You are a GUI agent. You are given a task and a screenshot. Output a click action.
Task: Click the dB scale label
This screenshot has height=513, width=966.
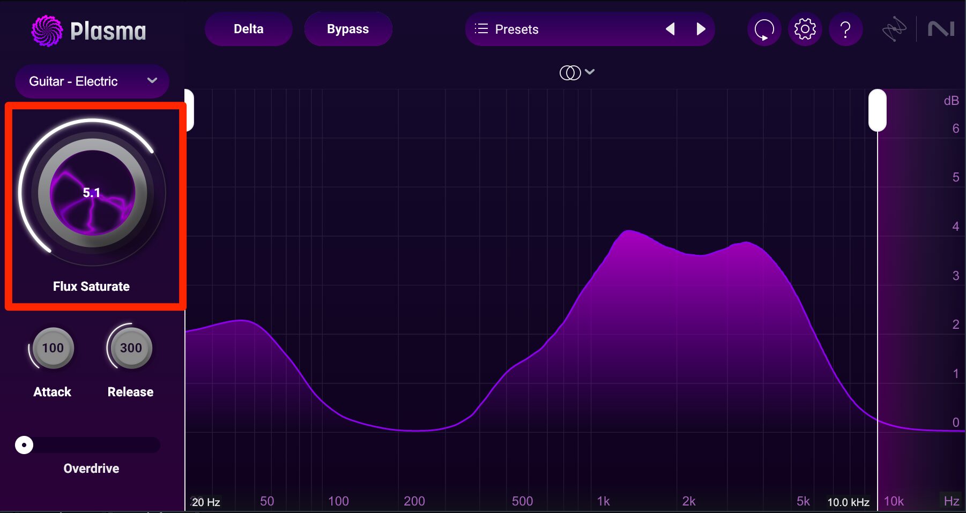click(x=951, y=101)
